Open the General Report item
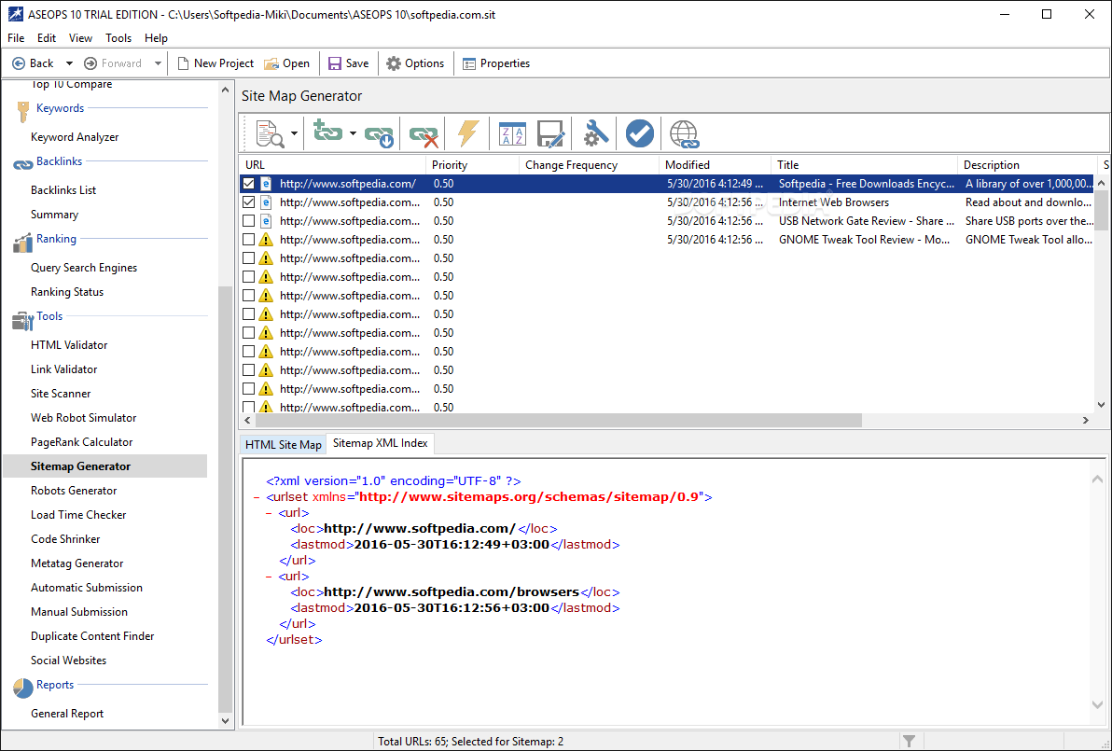The height and width of the screenshot is (751, 1112). tap(66, 714)
